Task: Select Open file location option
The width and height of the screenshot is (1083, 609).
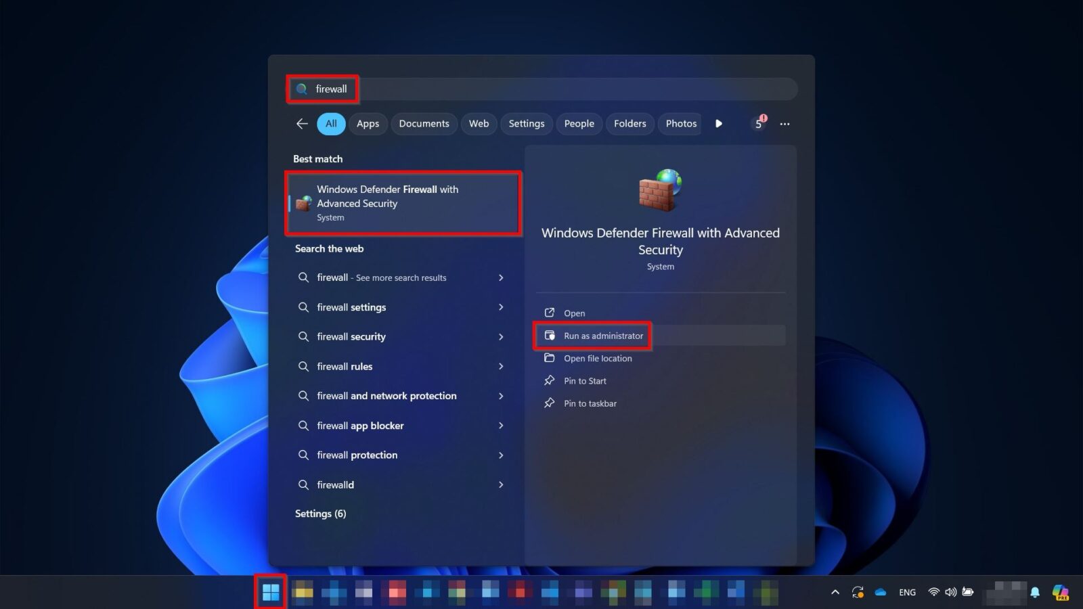Action: 598,359
